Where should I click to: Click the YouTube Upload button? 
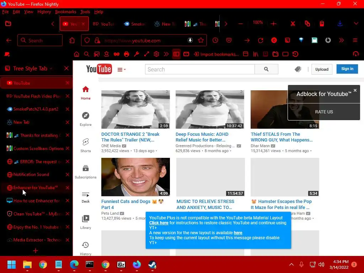click(x=322, y=69)
